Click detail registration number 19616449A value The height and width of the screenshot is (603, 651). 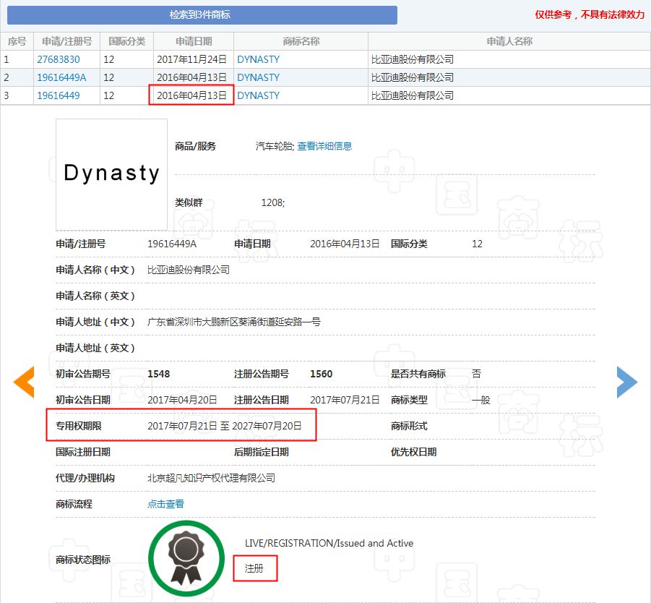(x=172, y=244)
